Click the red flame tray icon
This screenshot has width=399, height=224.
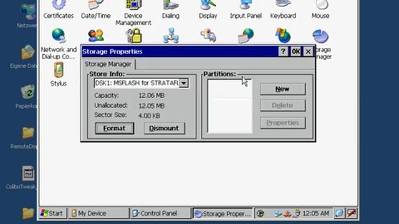click(x=287, y=213)
